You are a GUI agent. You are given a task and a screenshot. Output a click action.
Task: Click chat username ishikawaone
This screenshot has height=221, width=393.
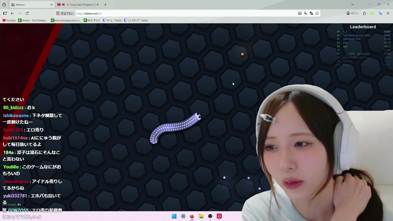(16, 116)
